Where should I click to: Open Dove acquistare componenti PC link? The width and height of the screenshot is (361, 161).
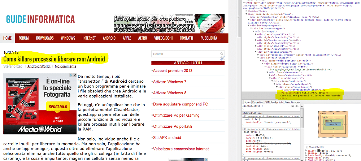(x=180, y=104)
